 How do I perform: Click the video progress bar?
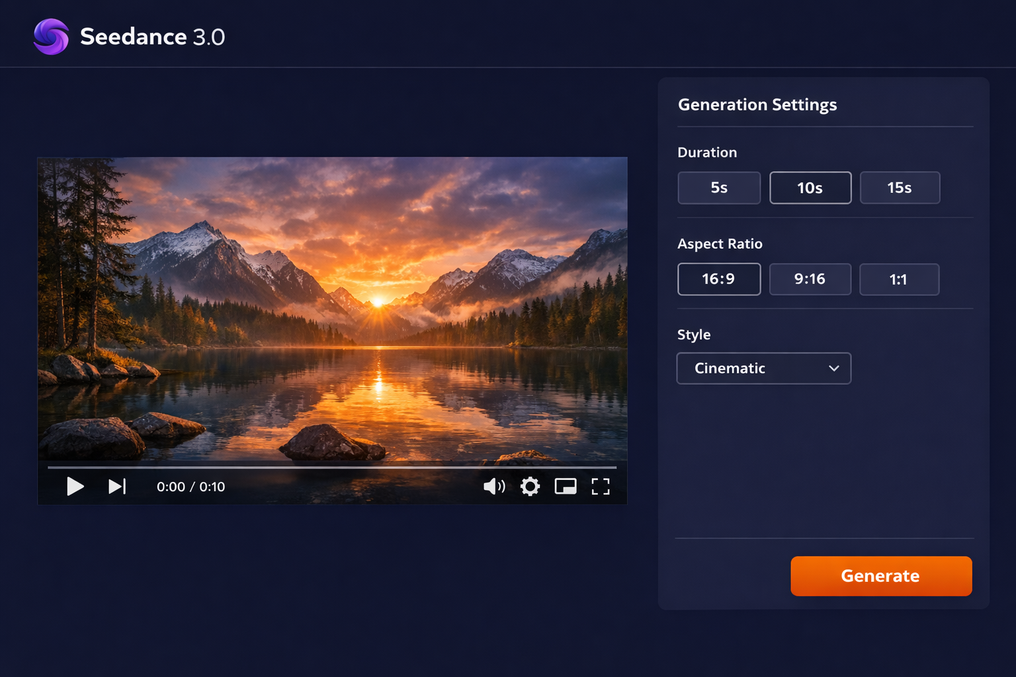(x=332, y=467)
